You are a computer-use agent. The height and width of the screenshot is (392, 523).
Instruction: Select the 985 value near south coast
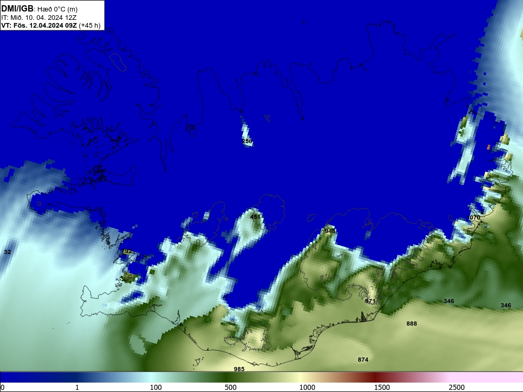239,369
